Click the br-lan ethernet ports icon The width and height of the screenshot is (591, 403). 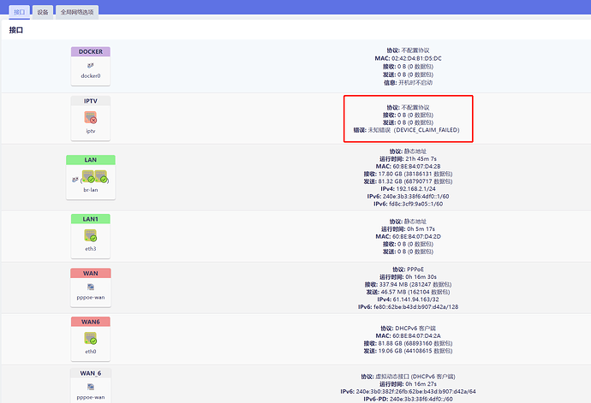coord(94,176)
